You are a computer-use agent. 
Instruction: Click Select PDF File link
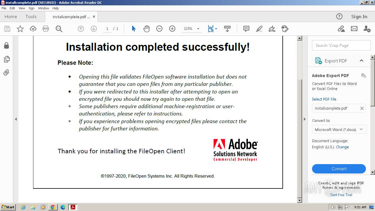[324, 99]
